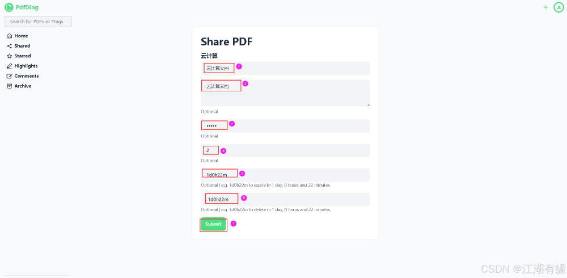Click the PdfDing brand name text
Viewport: 567px width, 278px height.
click(27, 7)
